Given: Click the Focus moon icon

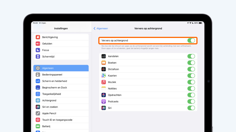Looking at the screenshot, I should point(38,50).
